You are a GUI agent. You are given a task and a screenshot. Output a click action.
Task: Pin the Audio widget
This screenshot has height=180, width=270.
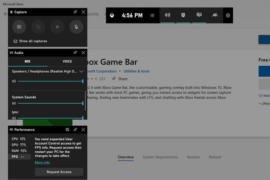[75, 52]
